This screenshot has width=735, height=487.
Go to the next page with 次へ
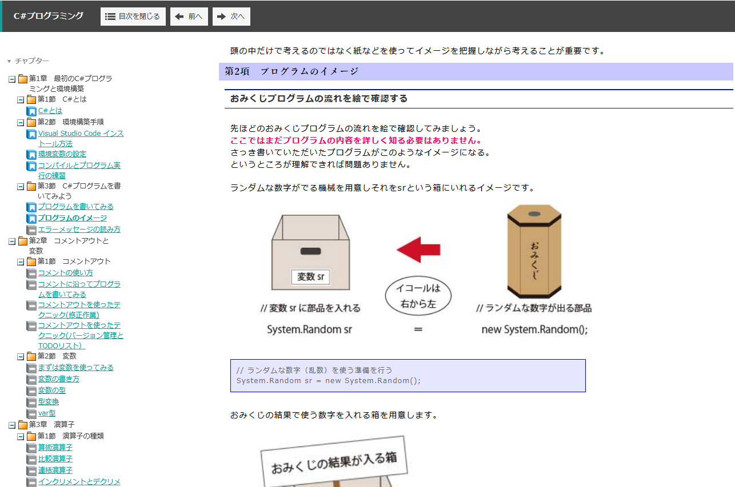click(x=231, y=17)
